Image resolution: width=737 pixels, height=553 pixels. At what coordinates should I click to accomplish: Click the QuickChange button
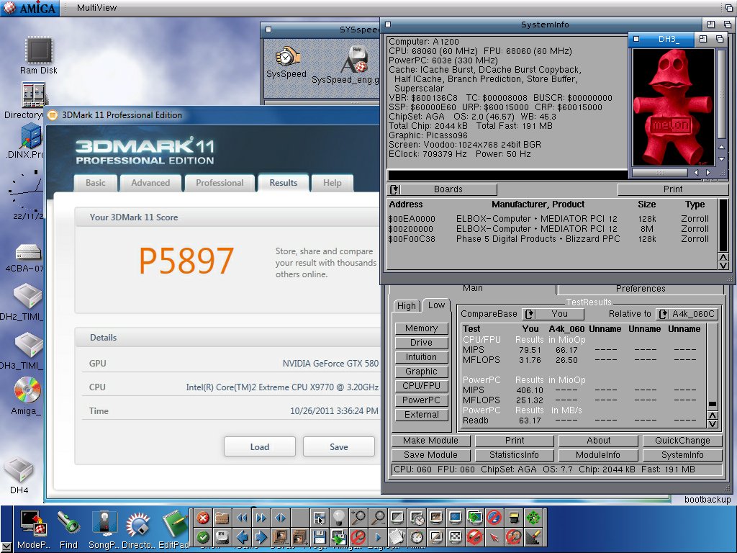click(x=682, y=441)
